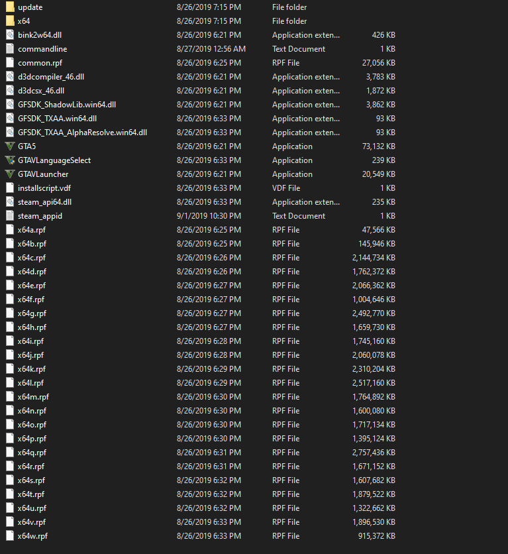
Task: Click the x64c.rpf file icon
Action: (x=10, y=258)
